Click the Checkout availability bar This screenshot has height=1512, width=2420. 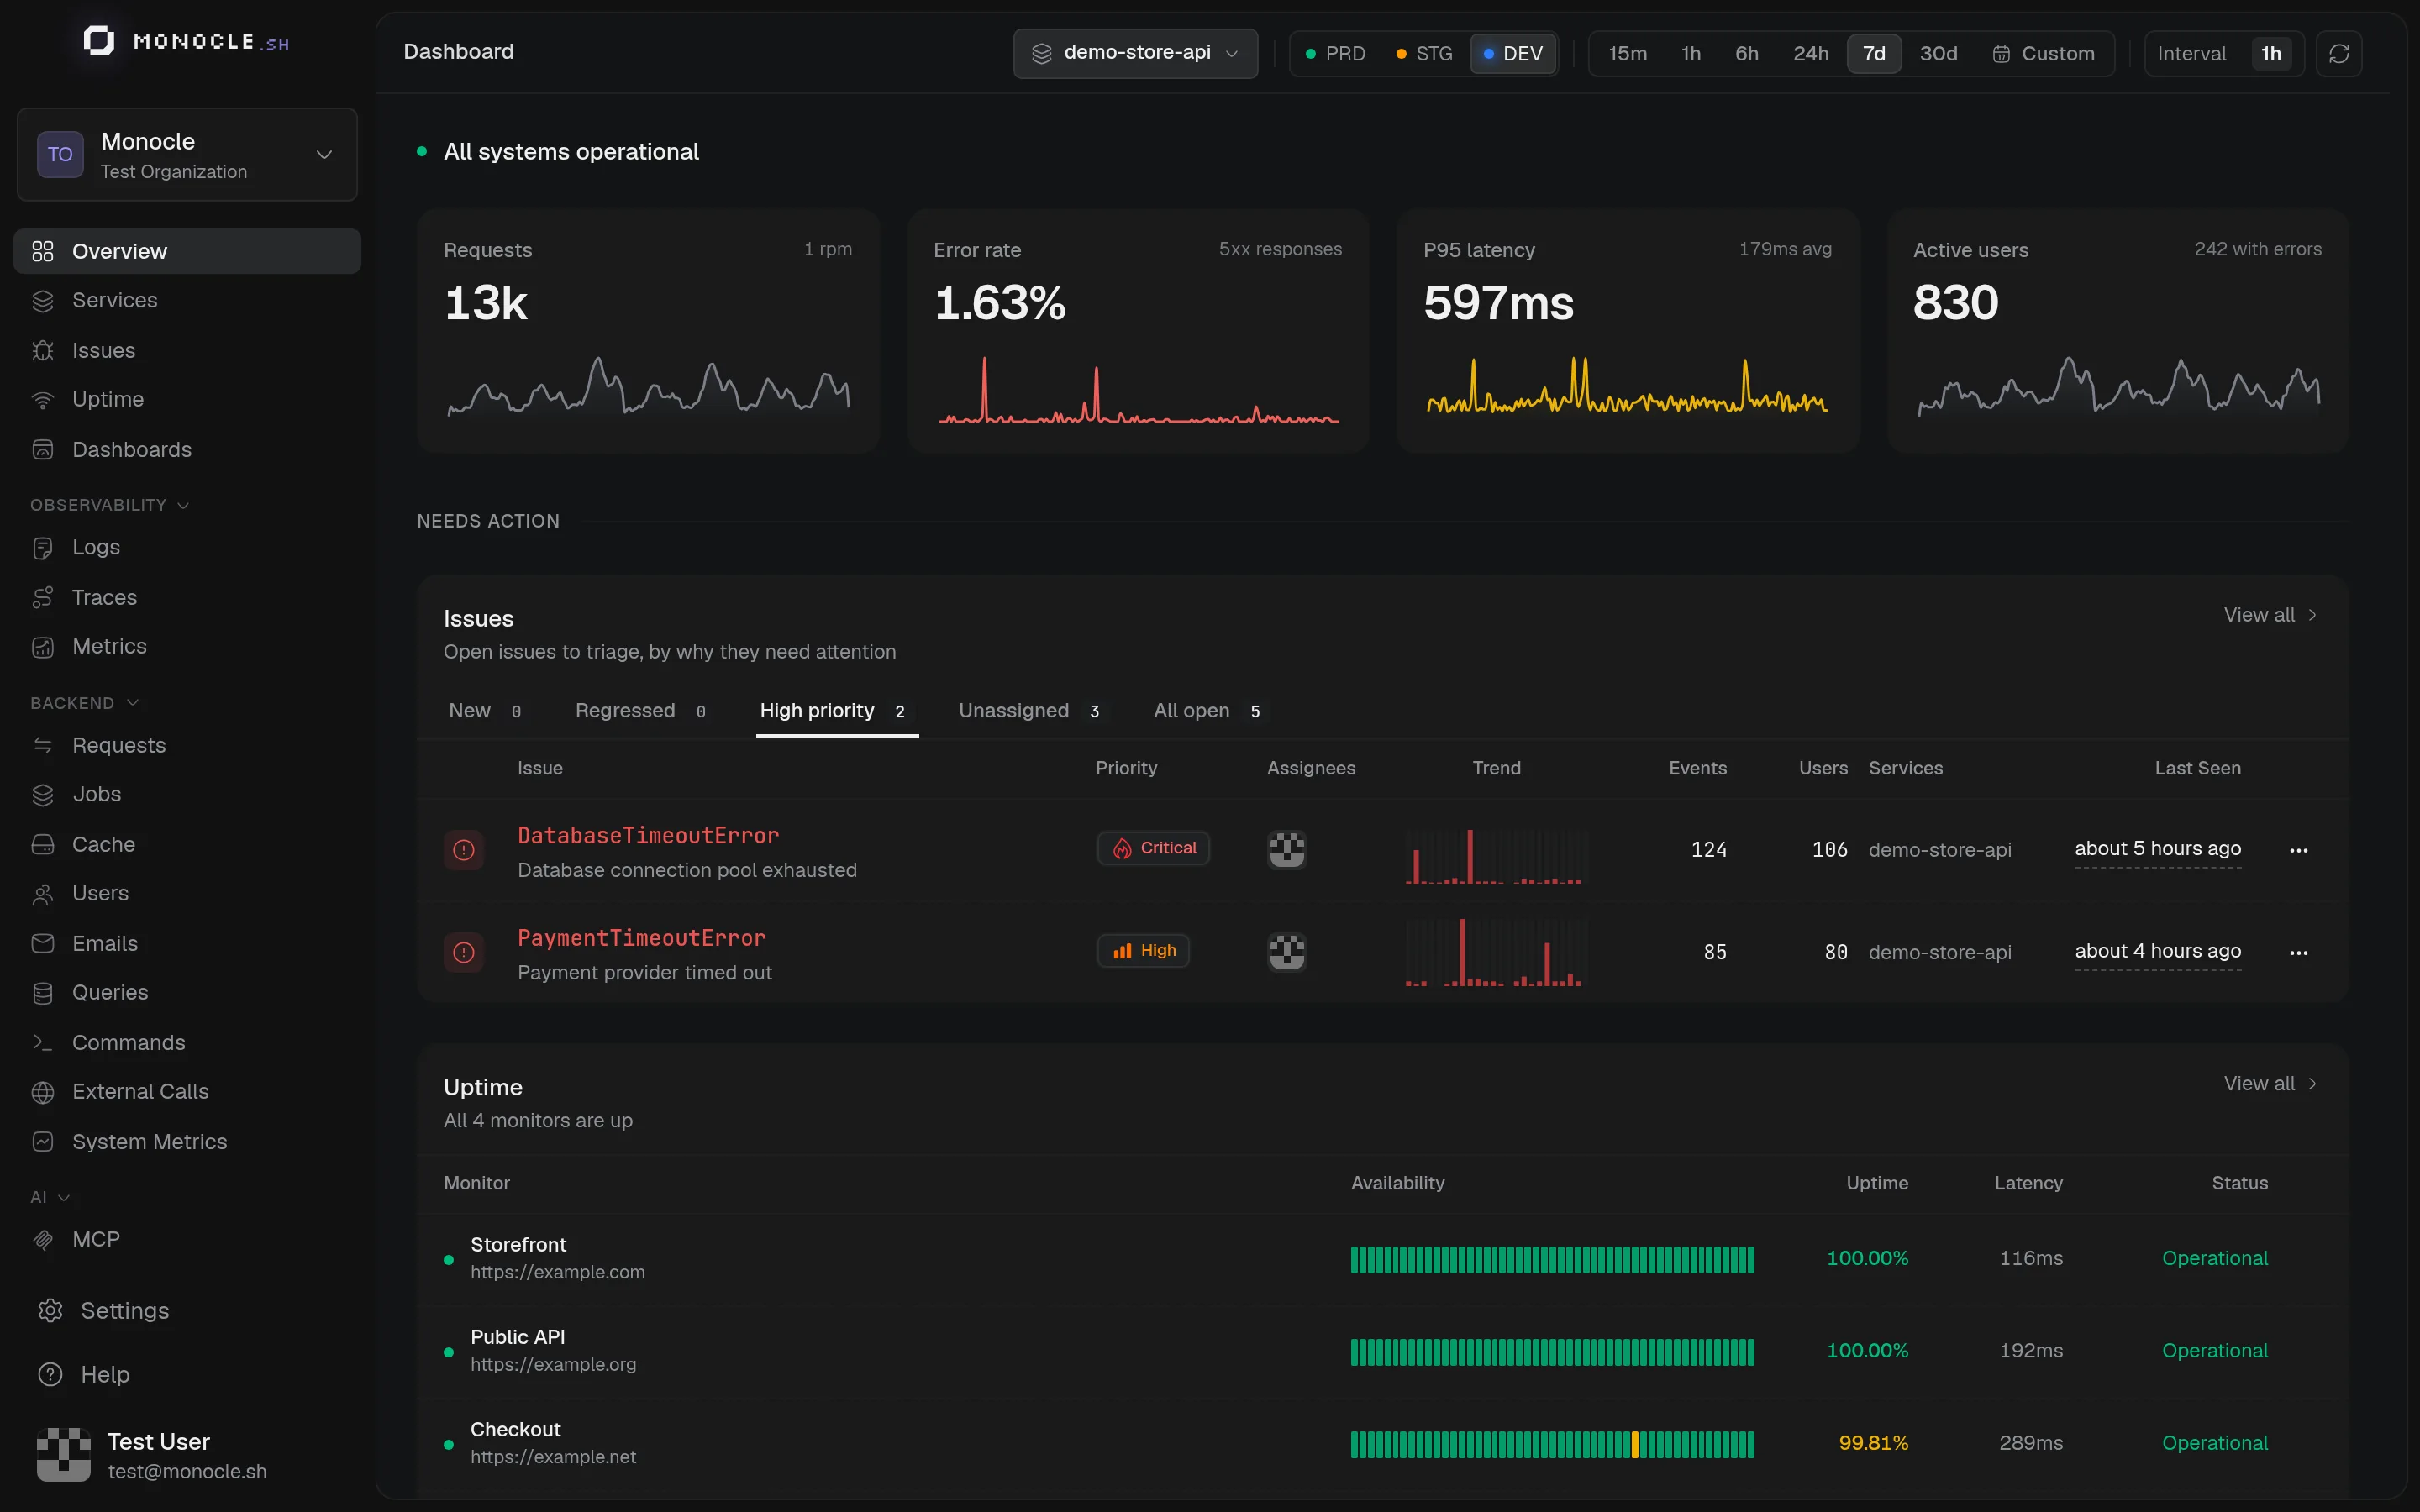[x=1552, y=1444]
